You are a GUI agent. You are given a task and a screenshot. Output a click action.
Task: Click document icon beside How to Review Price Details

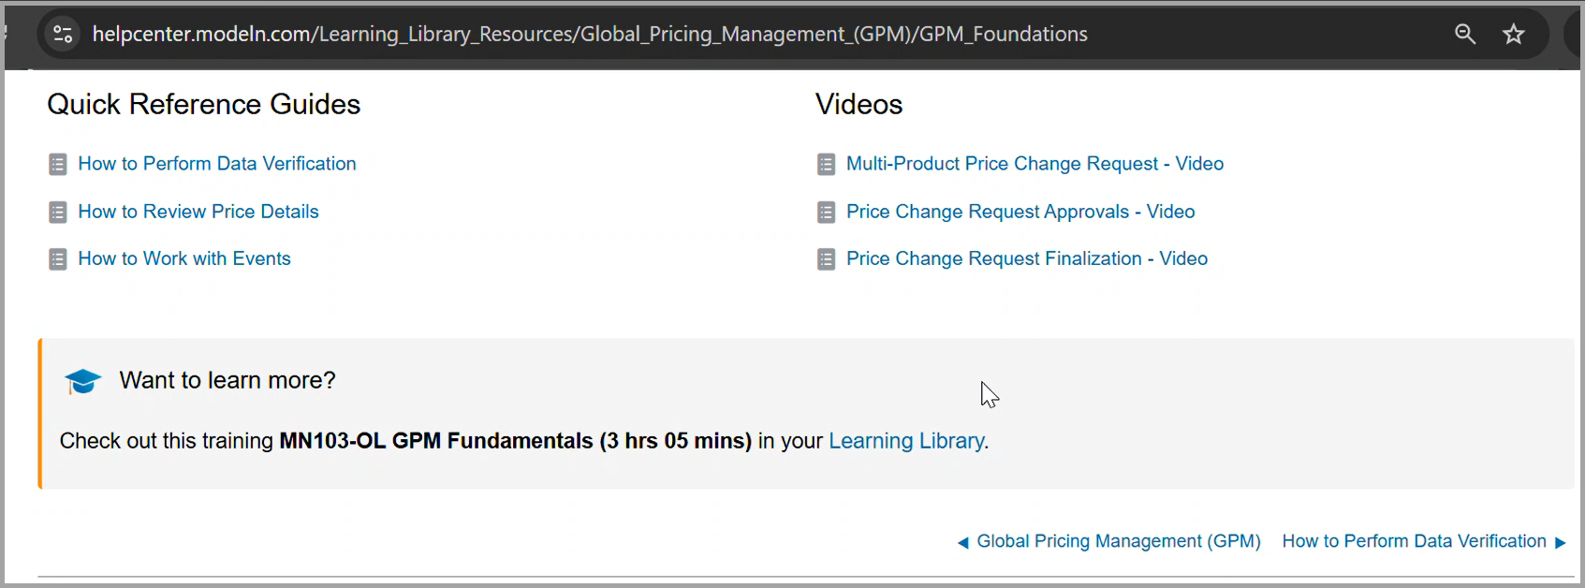pyautogui.click(x=58, y=213)
